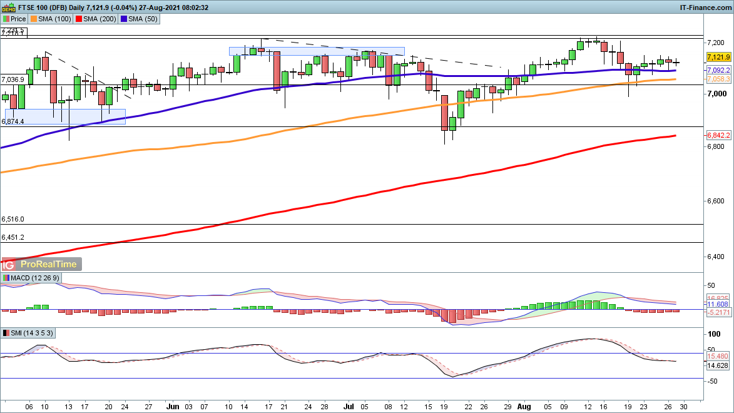Click the IG logo in the watermark
This screenshot has width=734, height=413.
(x=10, y=264)
